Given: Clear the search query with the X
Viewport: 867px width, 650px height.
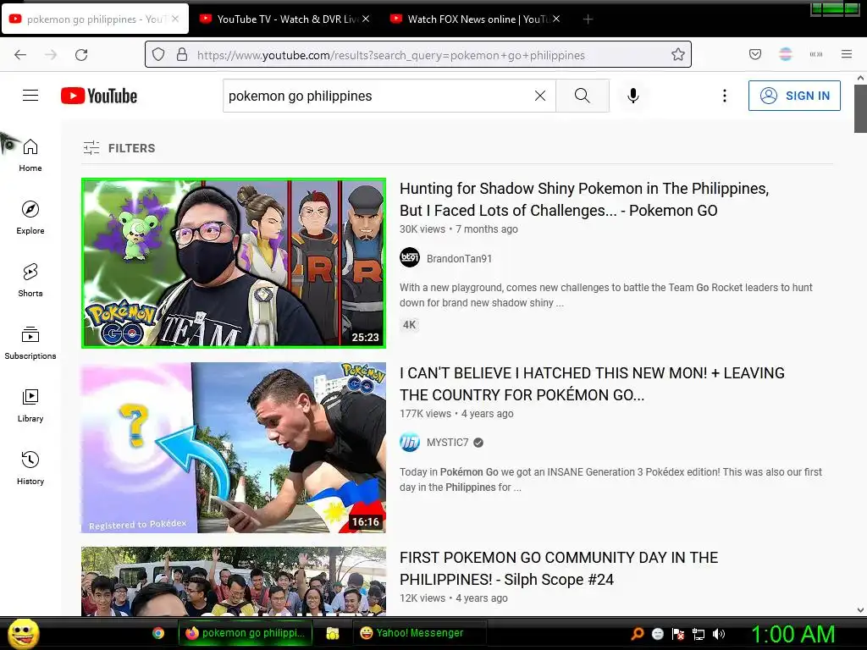Looking at the screenshot, I should (540, 96).
